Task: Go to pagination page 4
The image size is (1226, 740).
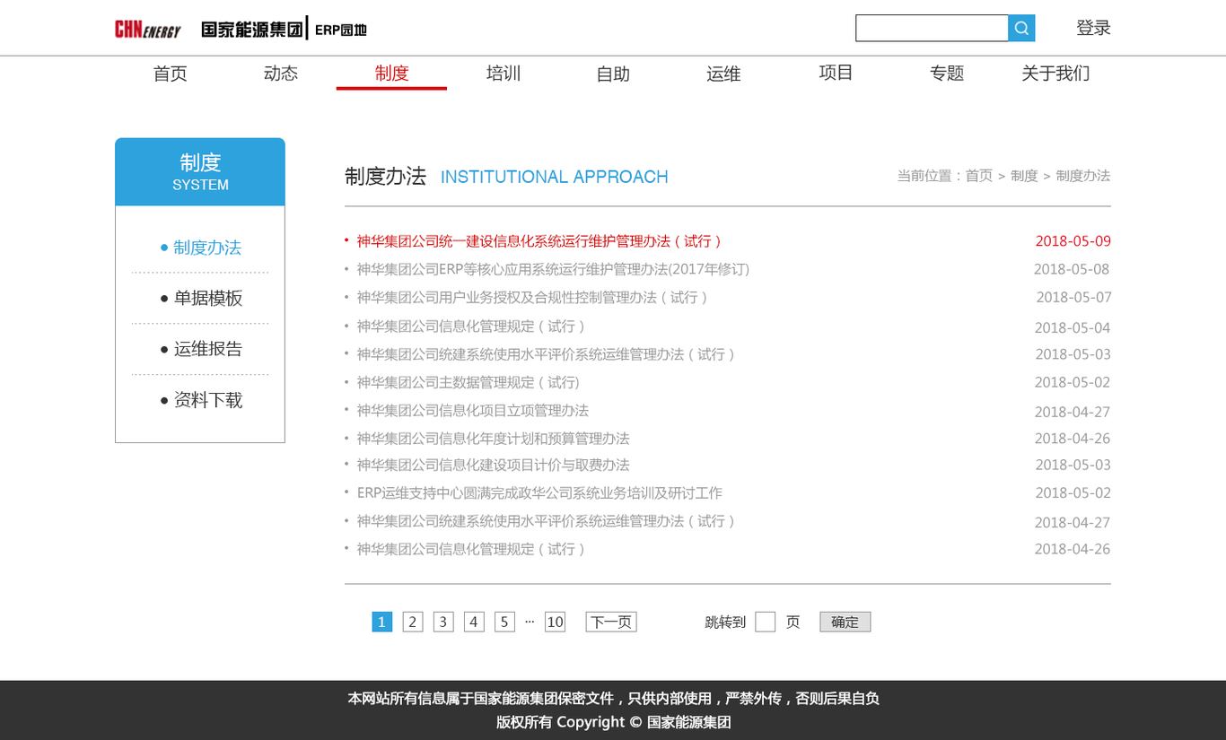Action: [474, 622]
